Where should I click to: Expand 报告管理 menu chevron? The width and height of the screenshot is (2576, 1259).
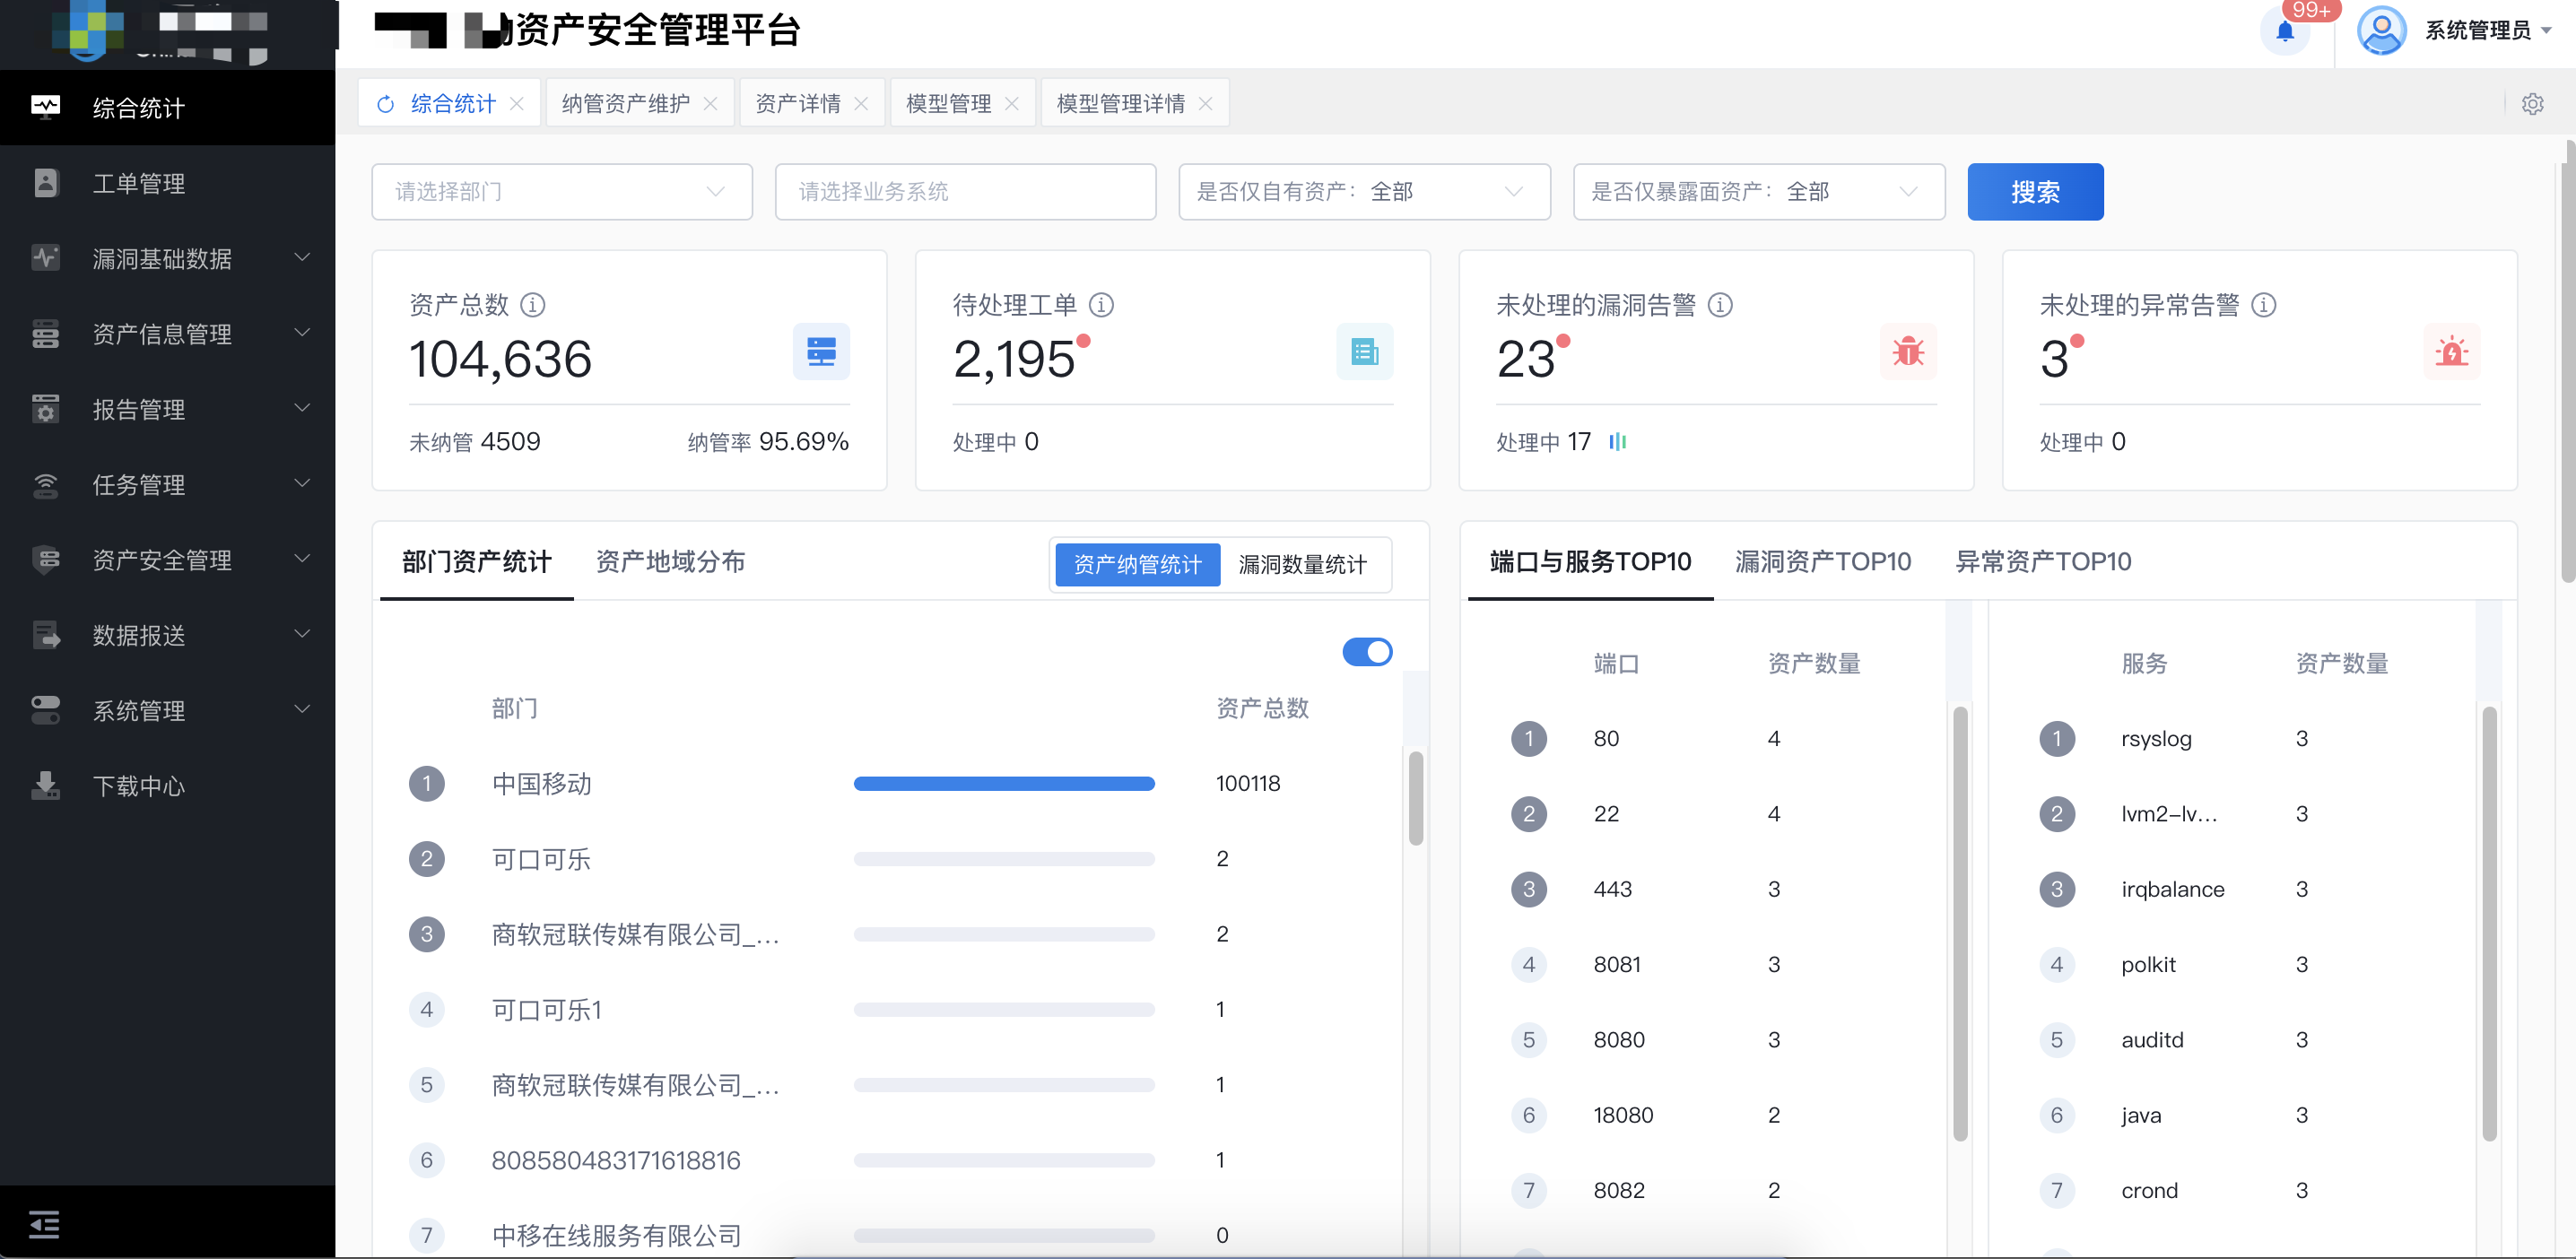[x=301, y=408]
